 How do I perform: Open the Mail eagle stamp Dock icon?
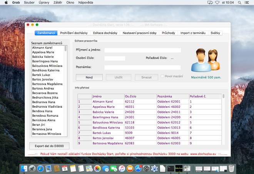48,169
